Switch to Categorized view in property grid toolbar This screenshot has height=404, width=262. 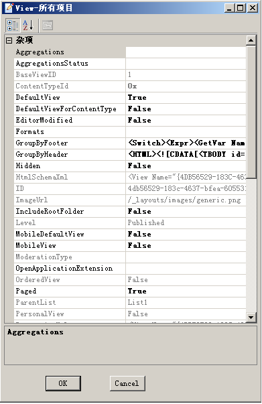coord(13,25)
